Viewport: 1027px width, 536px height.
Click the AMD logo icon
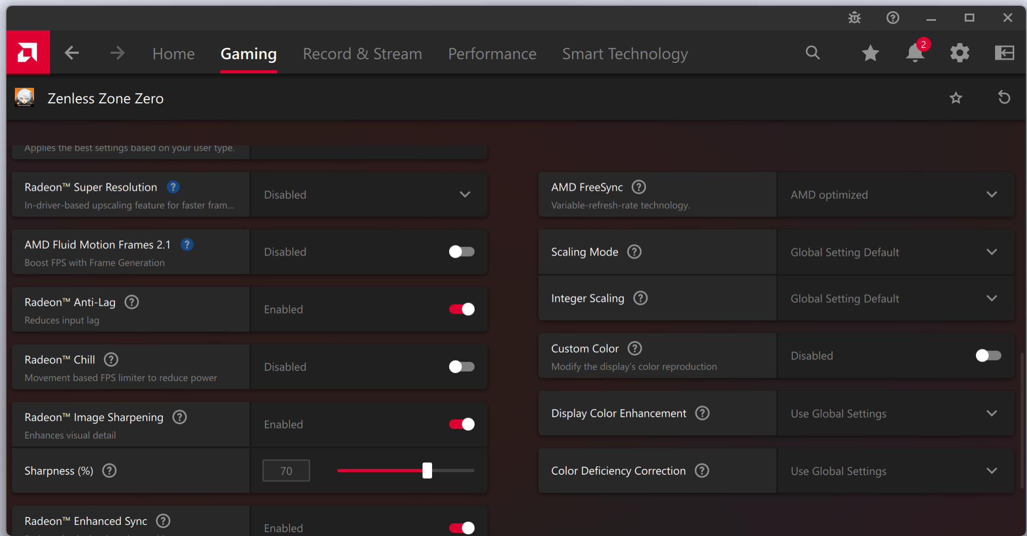28,53
